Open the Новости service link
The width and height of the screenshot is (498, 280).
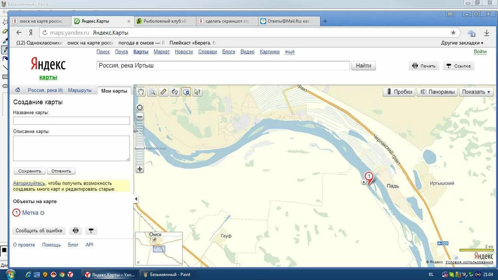[184, 52]
